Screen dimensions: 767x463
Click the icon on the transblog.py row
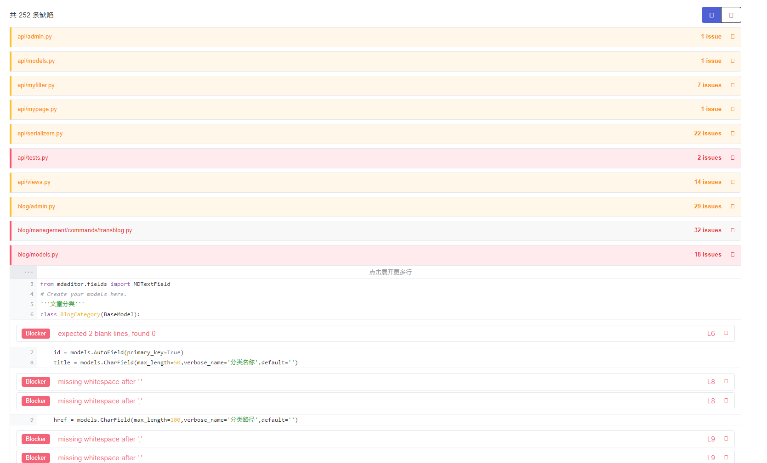click(x=733, y=230)
